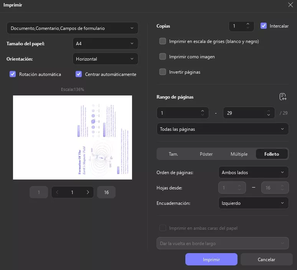
Task: Go to next preview sheet
Action: tap(88, 192)
